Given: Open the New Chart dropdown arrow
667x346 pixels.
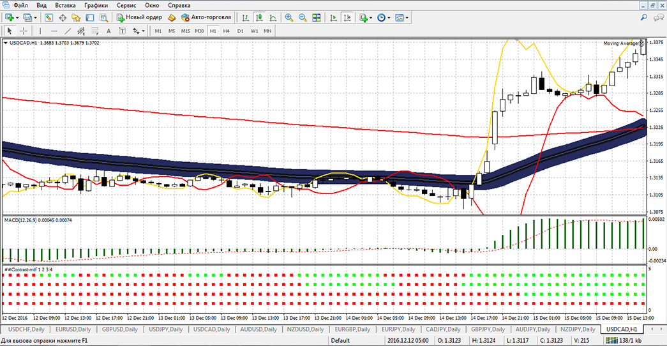Looking at the screenshot, I should 17,18.
